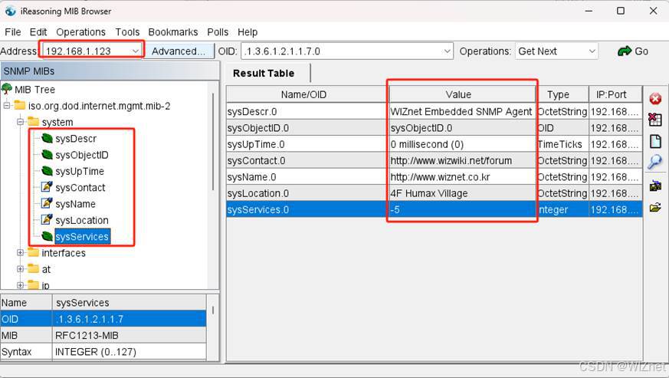Click the sysDescr leaf icon
This screenshot has width=669, height=378.
pos(47,138)
